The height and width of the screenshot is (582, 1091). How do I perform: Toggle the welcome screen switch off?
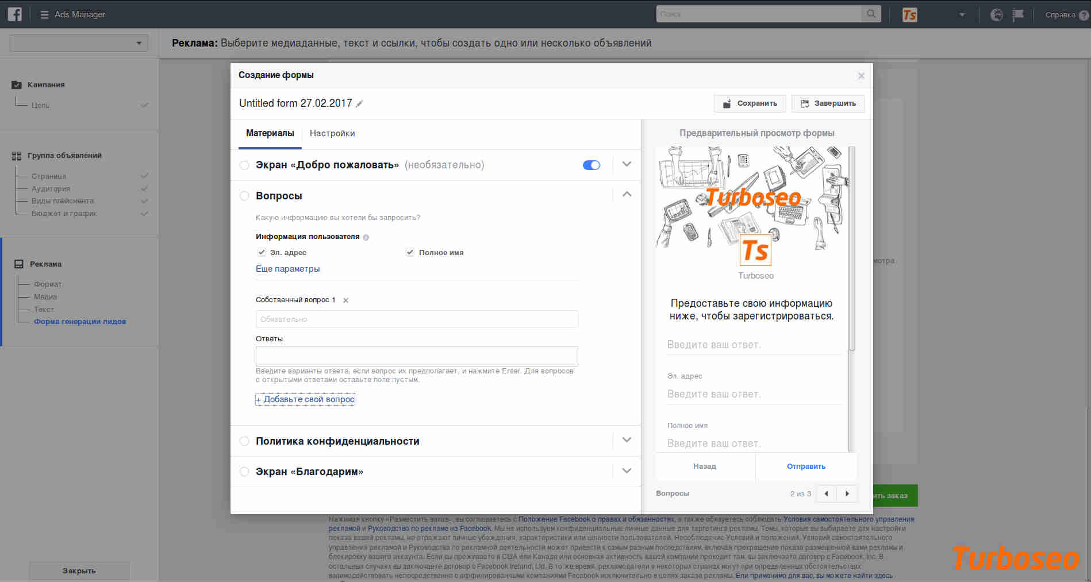(591, 165)
